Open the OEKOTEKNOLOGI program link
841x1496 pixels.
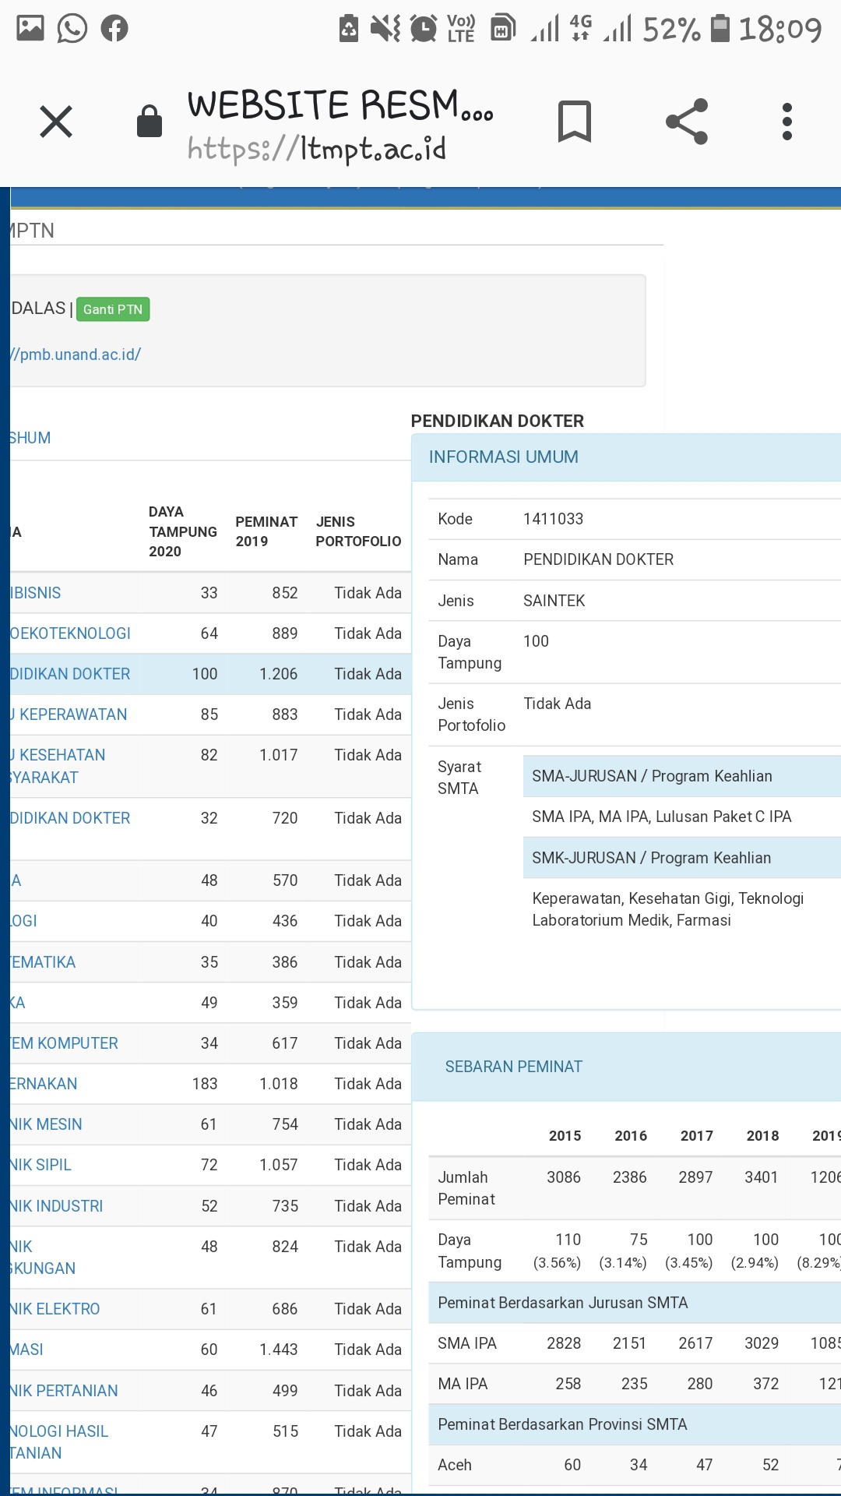pos(71,633)
